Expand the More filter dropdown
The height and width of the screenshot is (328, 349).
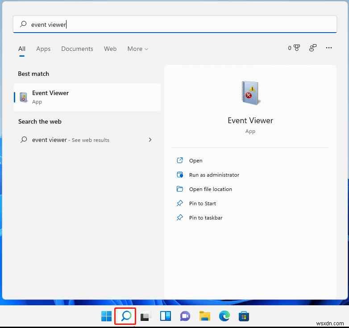click(138, 49)
